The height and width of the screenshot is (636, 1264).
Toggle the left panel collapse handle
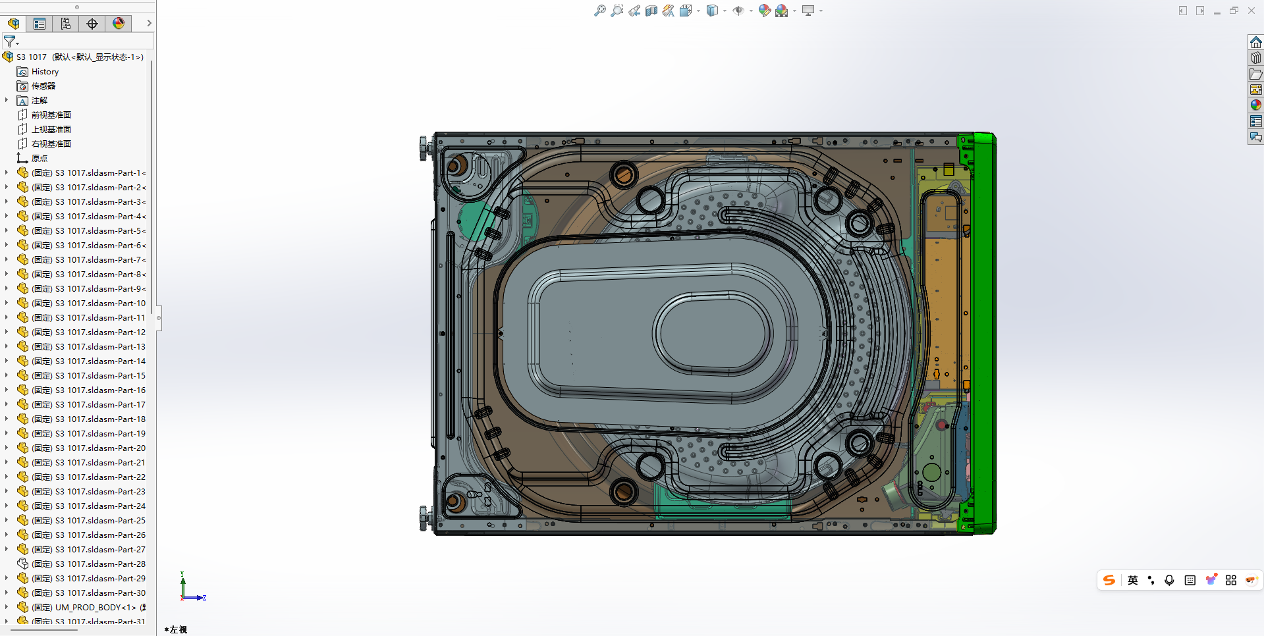[158, 318]
